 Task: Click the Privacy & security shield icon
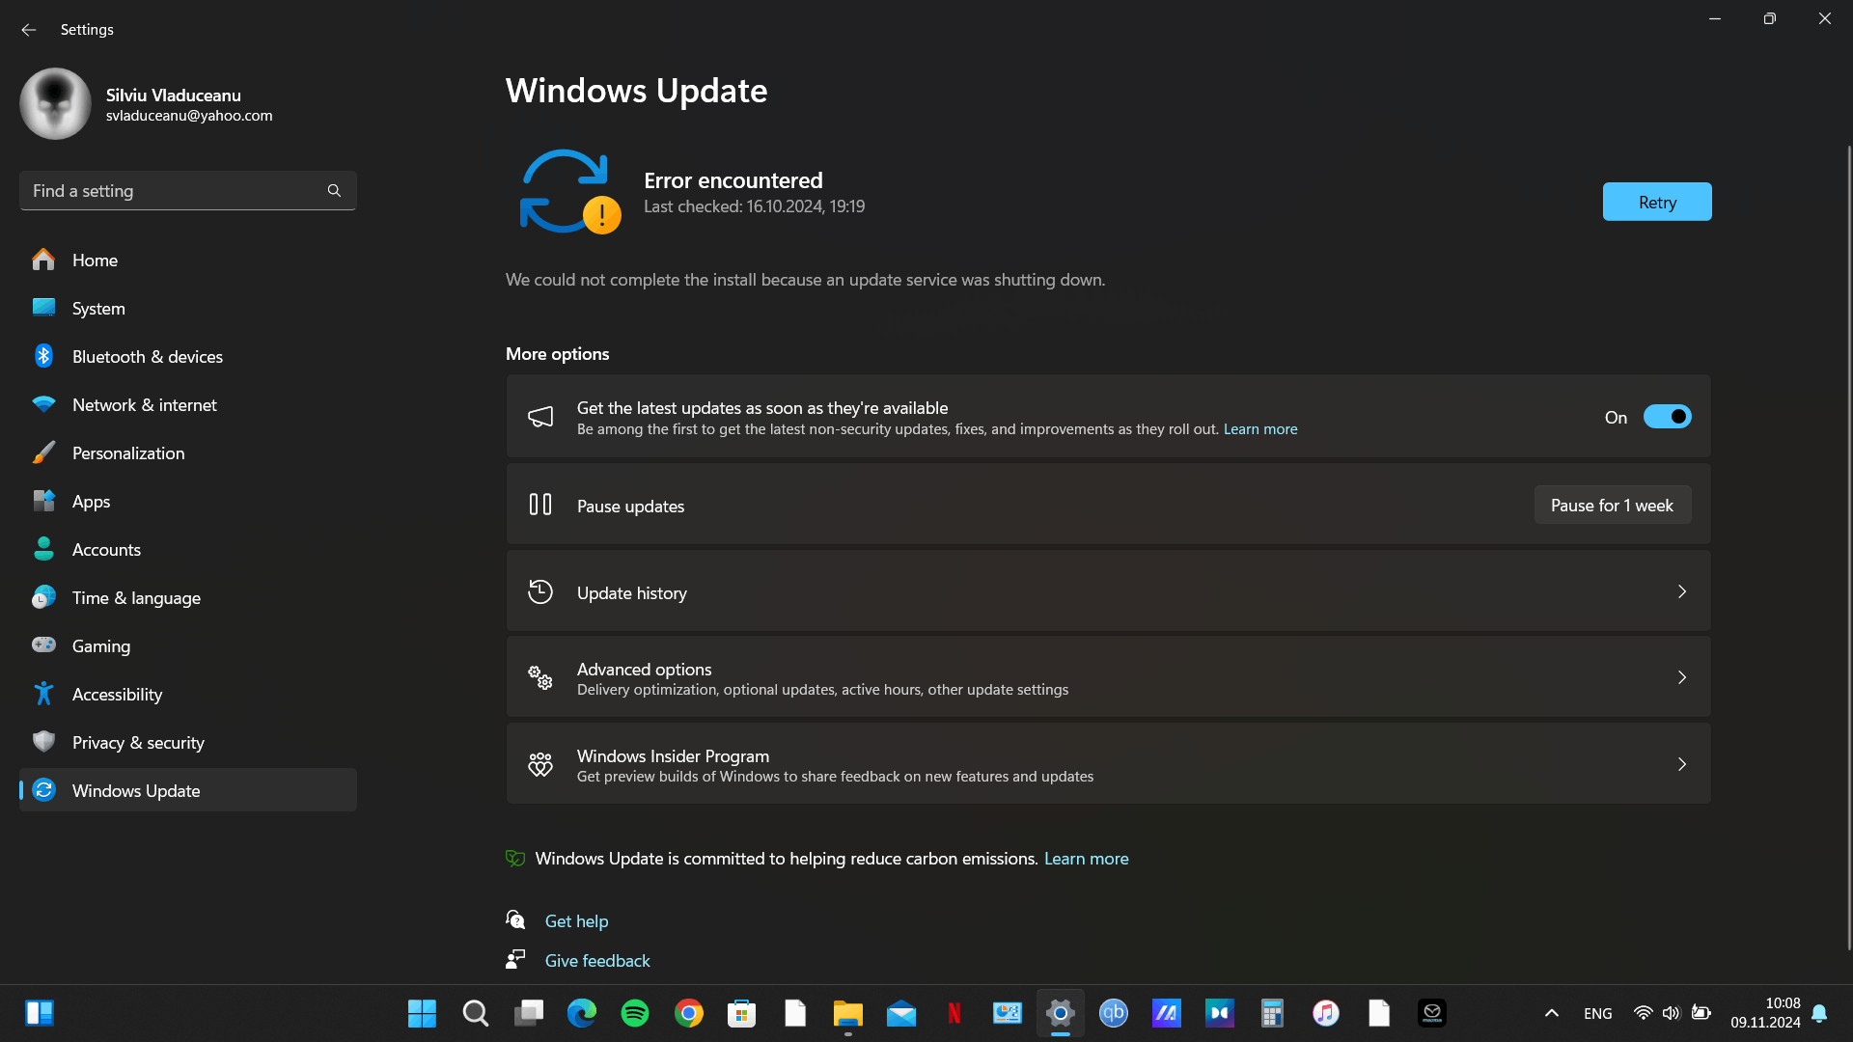click(x=43, y=742)
